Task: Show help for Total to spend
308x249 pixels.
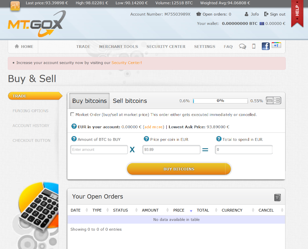Action: point(219,139)
